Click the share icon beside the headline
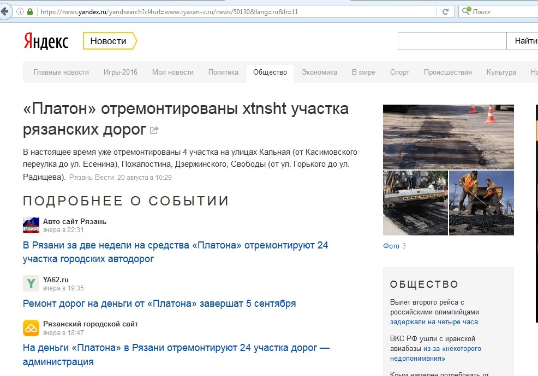The image size is (538, 376). click(154, 130)
